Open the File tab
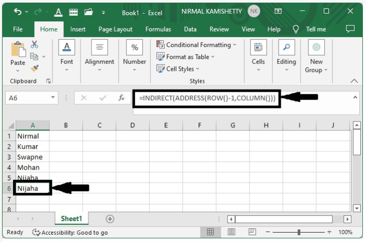This screenshot has width=366, height=242. pyautogui.click(x=18, y=29)
